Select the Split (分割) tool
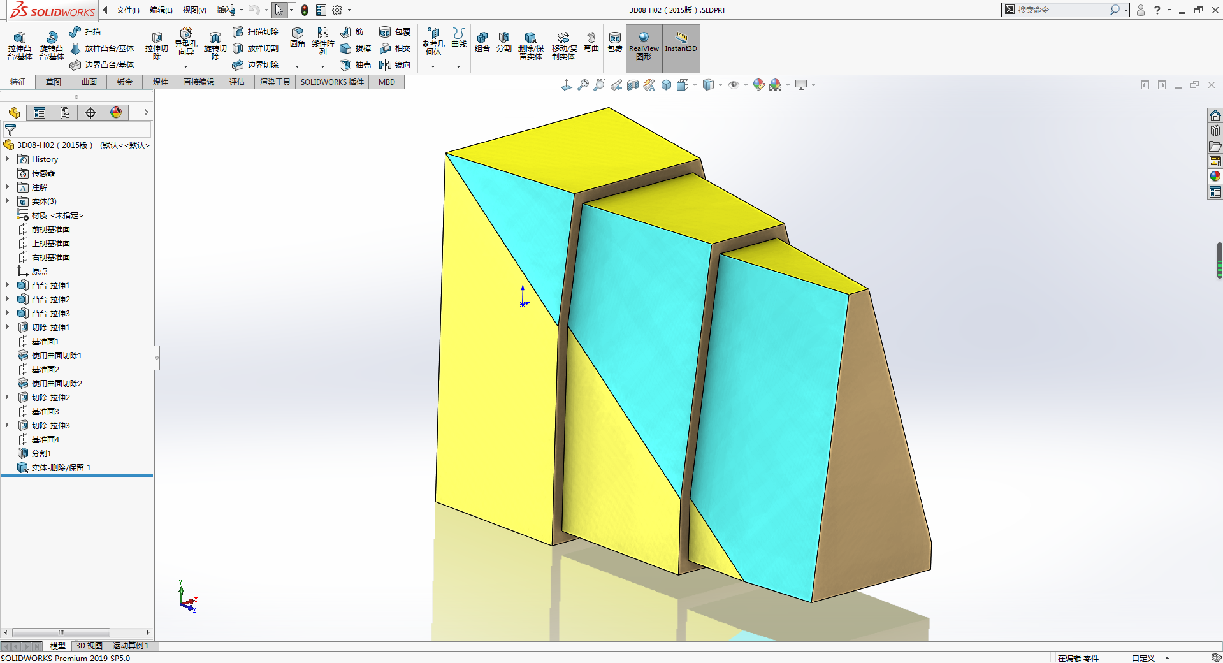The width and height of the screenshot is (1223, 663). coord(504,41)
